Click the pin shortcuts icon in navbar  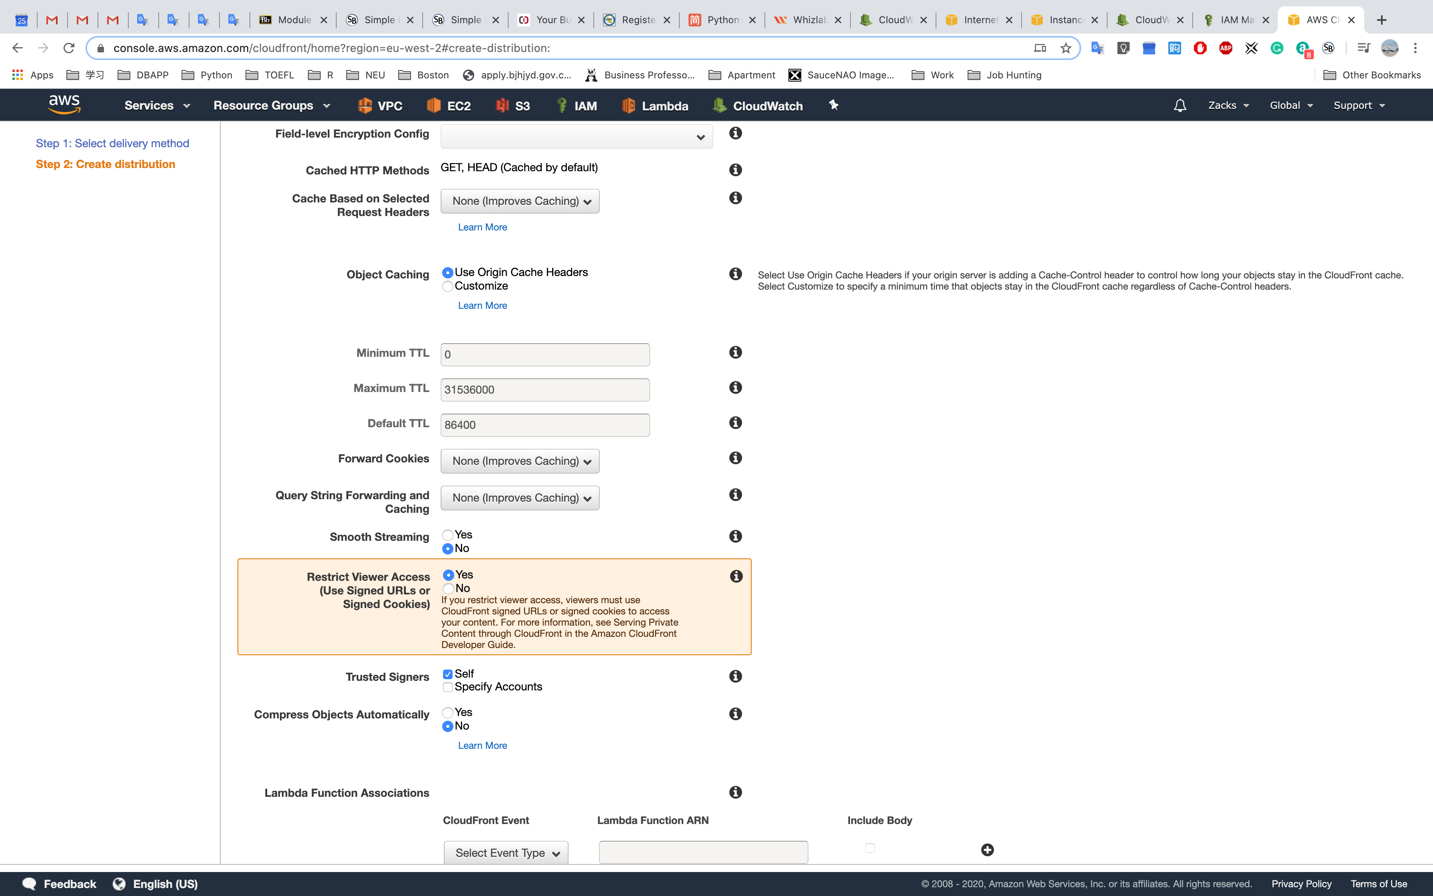tap(833, 105)
